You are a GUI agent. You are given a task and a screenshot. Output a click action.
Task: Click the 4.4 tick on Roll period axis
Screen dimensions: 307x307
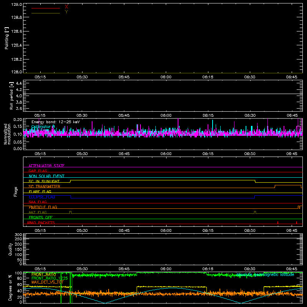[19, 83]
